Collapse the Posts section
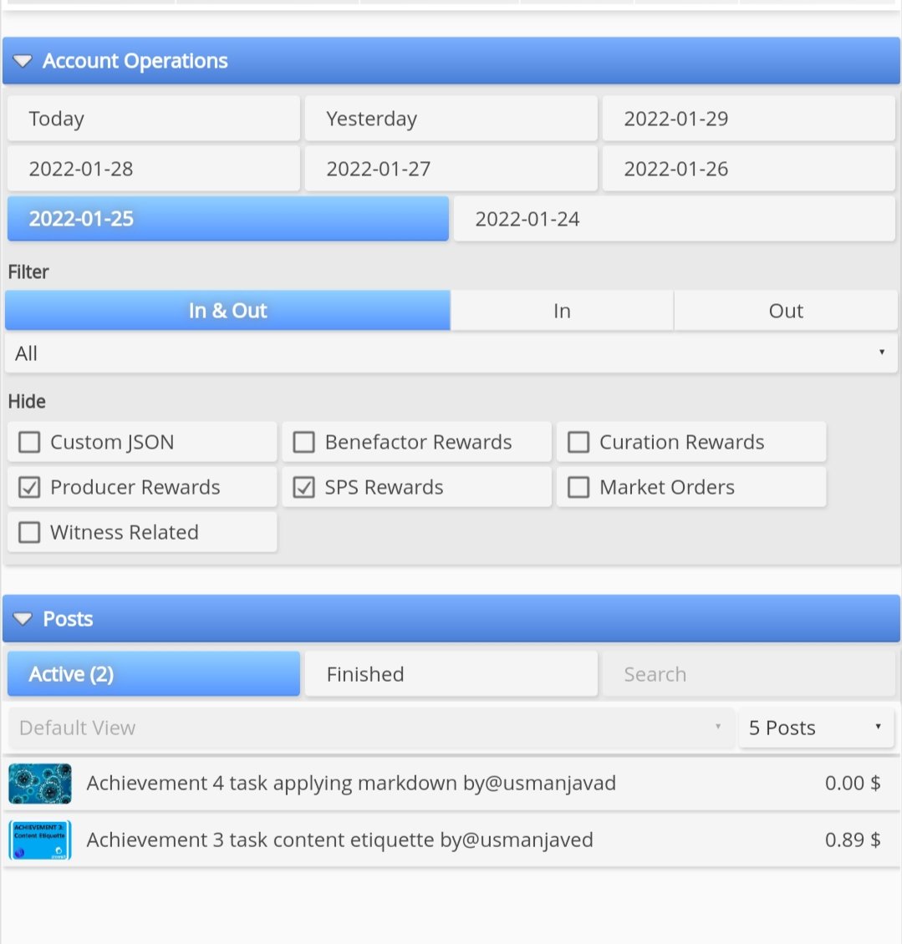902x944 pixels. coord(451,619)
